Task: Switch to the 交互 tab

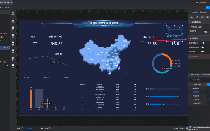Action: (197, 17)
